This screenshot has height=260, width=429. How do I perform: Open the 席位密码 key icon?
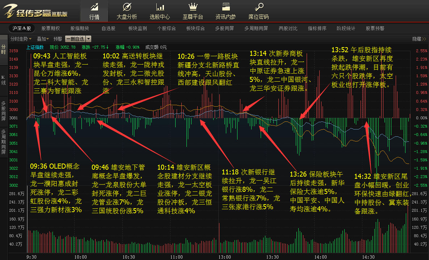pos(259,7)
